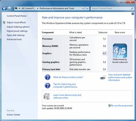Click the Processor: component label

pyautogui.click(x=47, y=39)
